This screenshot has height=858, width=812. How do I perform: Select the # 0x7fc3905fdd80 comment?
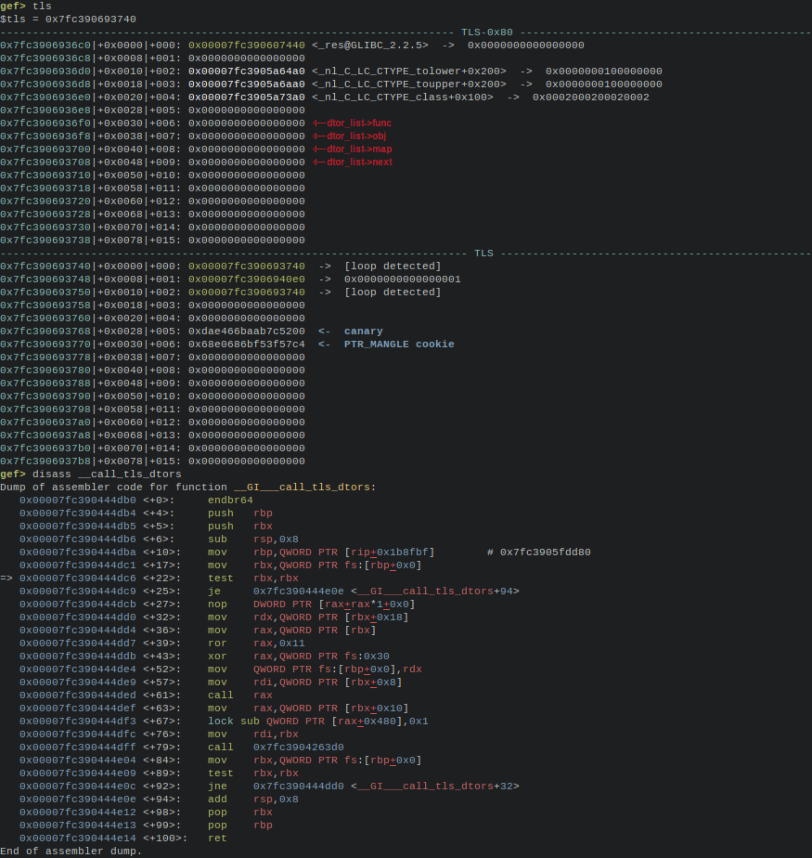click(538, 552)
